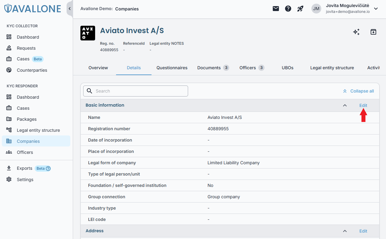Select Companies in the sidebar
386x239 pixels.
(36, 141)
